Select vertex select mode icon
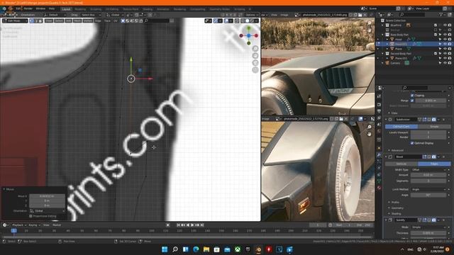This screenshot has width=454, height=255. 31,21
